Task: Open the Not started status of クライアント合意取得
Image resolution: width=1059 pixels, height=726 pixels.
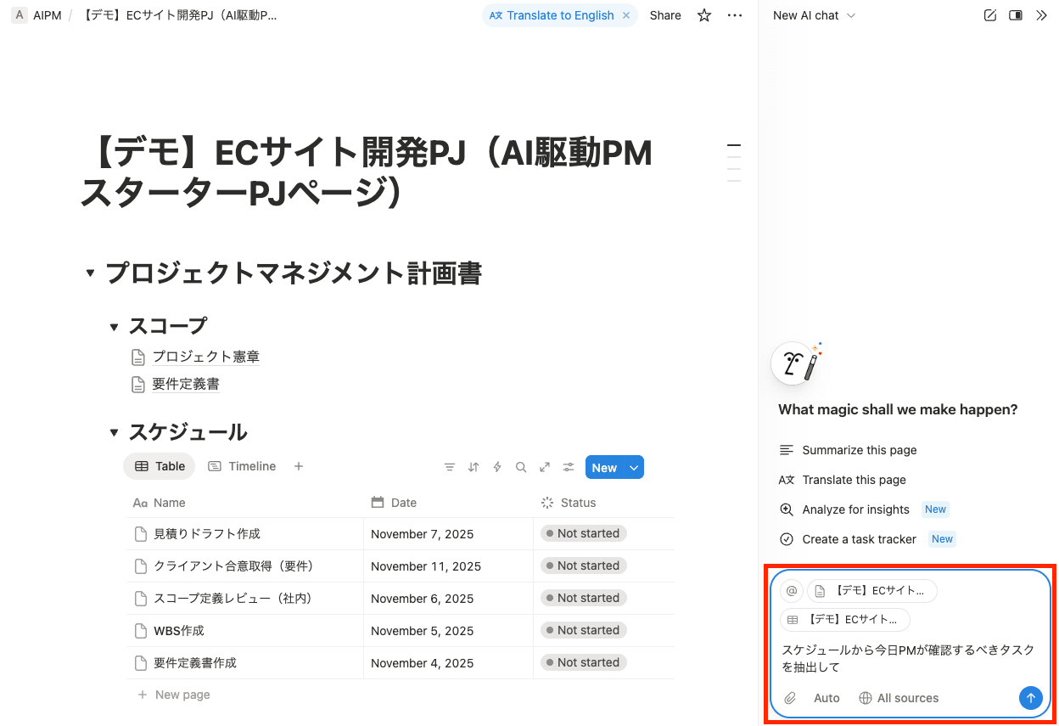Action: pos(584,566)
